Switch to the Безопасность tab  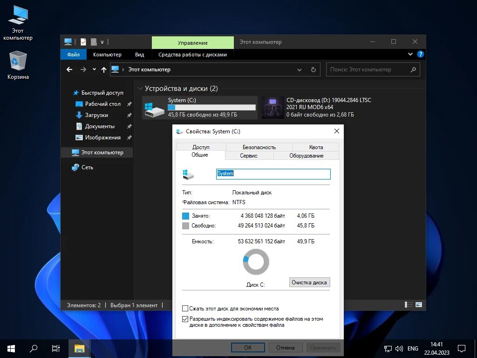[259, 147]
